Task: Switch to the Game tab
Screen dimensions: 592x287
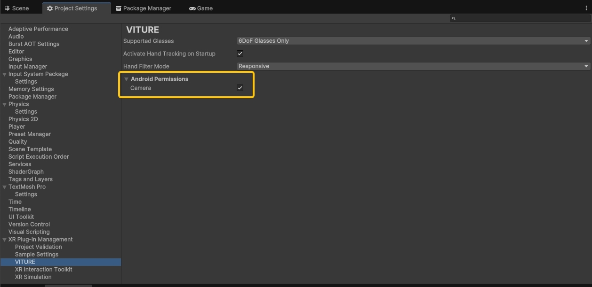Action: [x=201, y=8]
